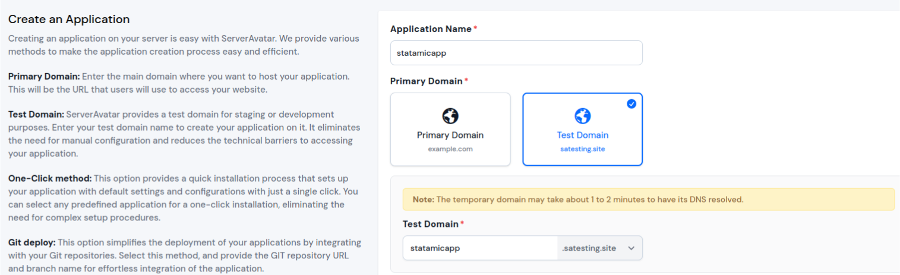The height and width of the screenshot is (275, 900).
Task: Click the yellow DNS note banner
Action: click(649, 200)
